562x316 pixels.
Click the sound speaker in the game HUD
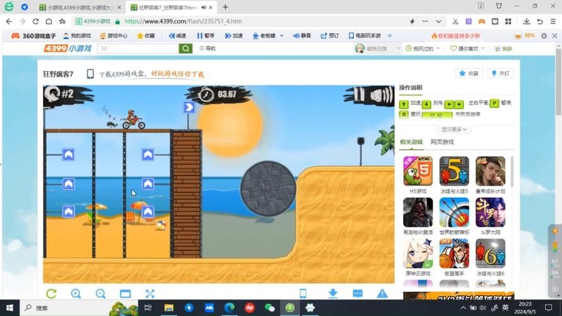point(381,95)
